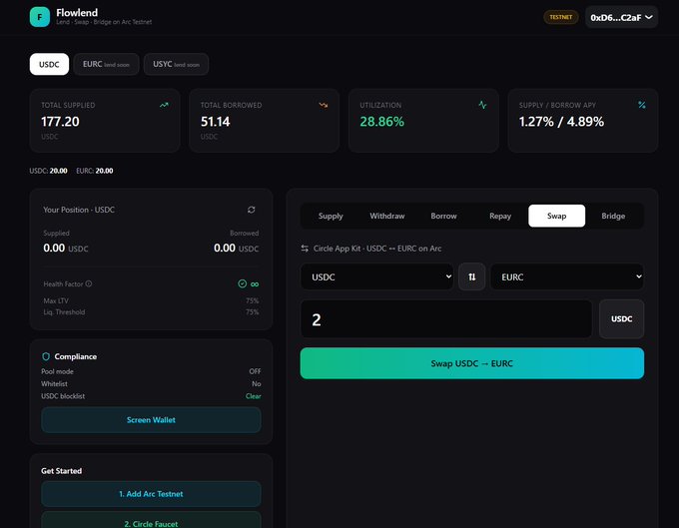Select the USDC asset tab

point(49,65)
